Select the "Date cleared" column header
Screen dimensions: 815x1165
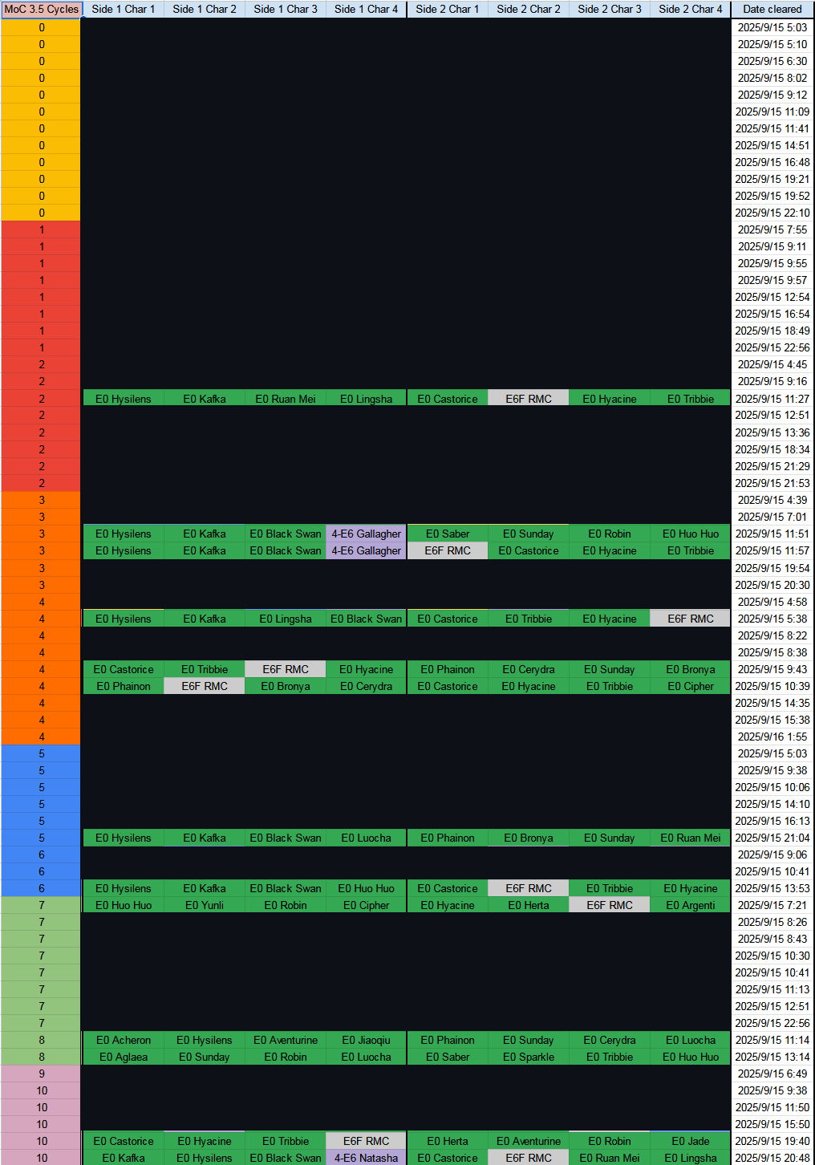(772, 9)
